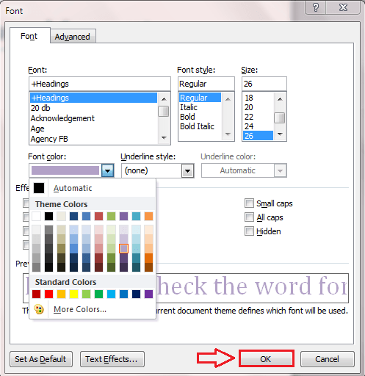This screenshot has width=365, height=376.
Task: Click the Text Effects... button
Action: [x=112, y=359]
